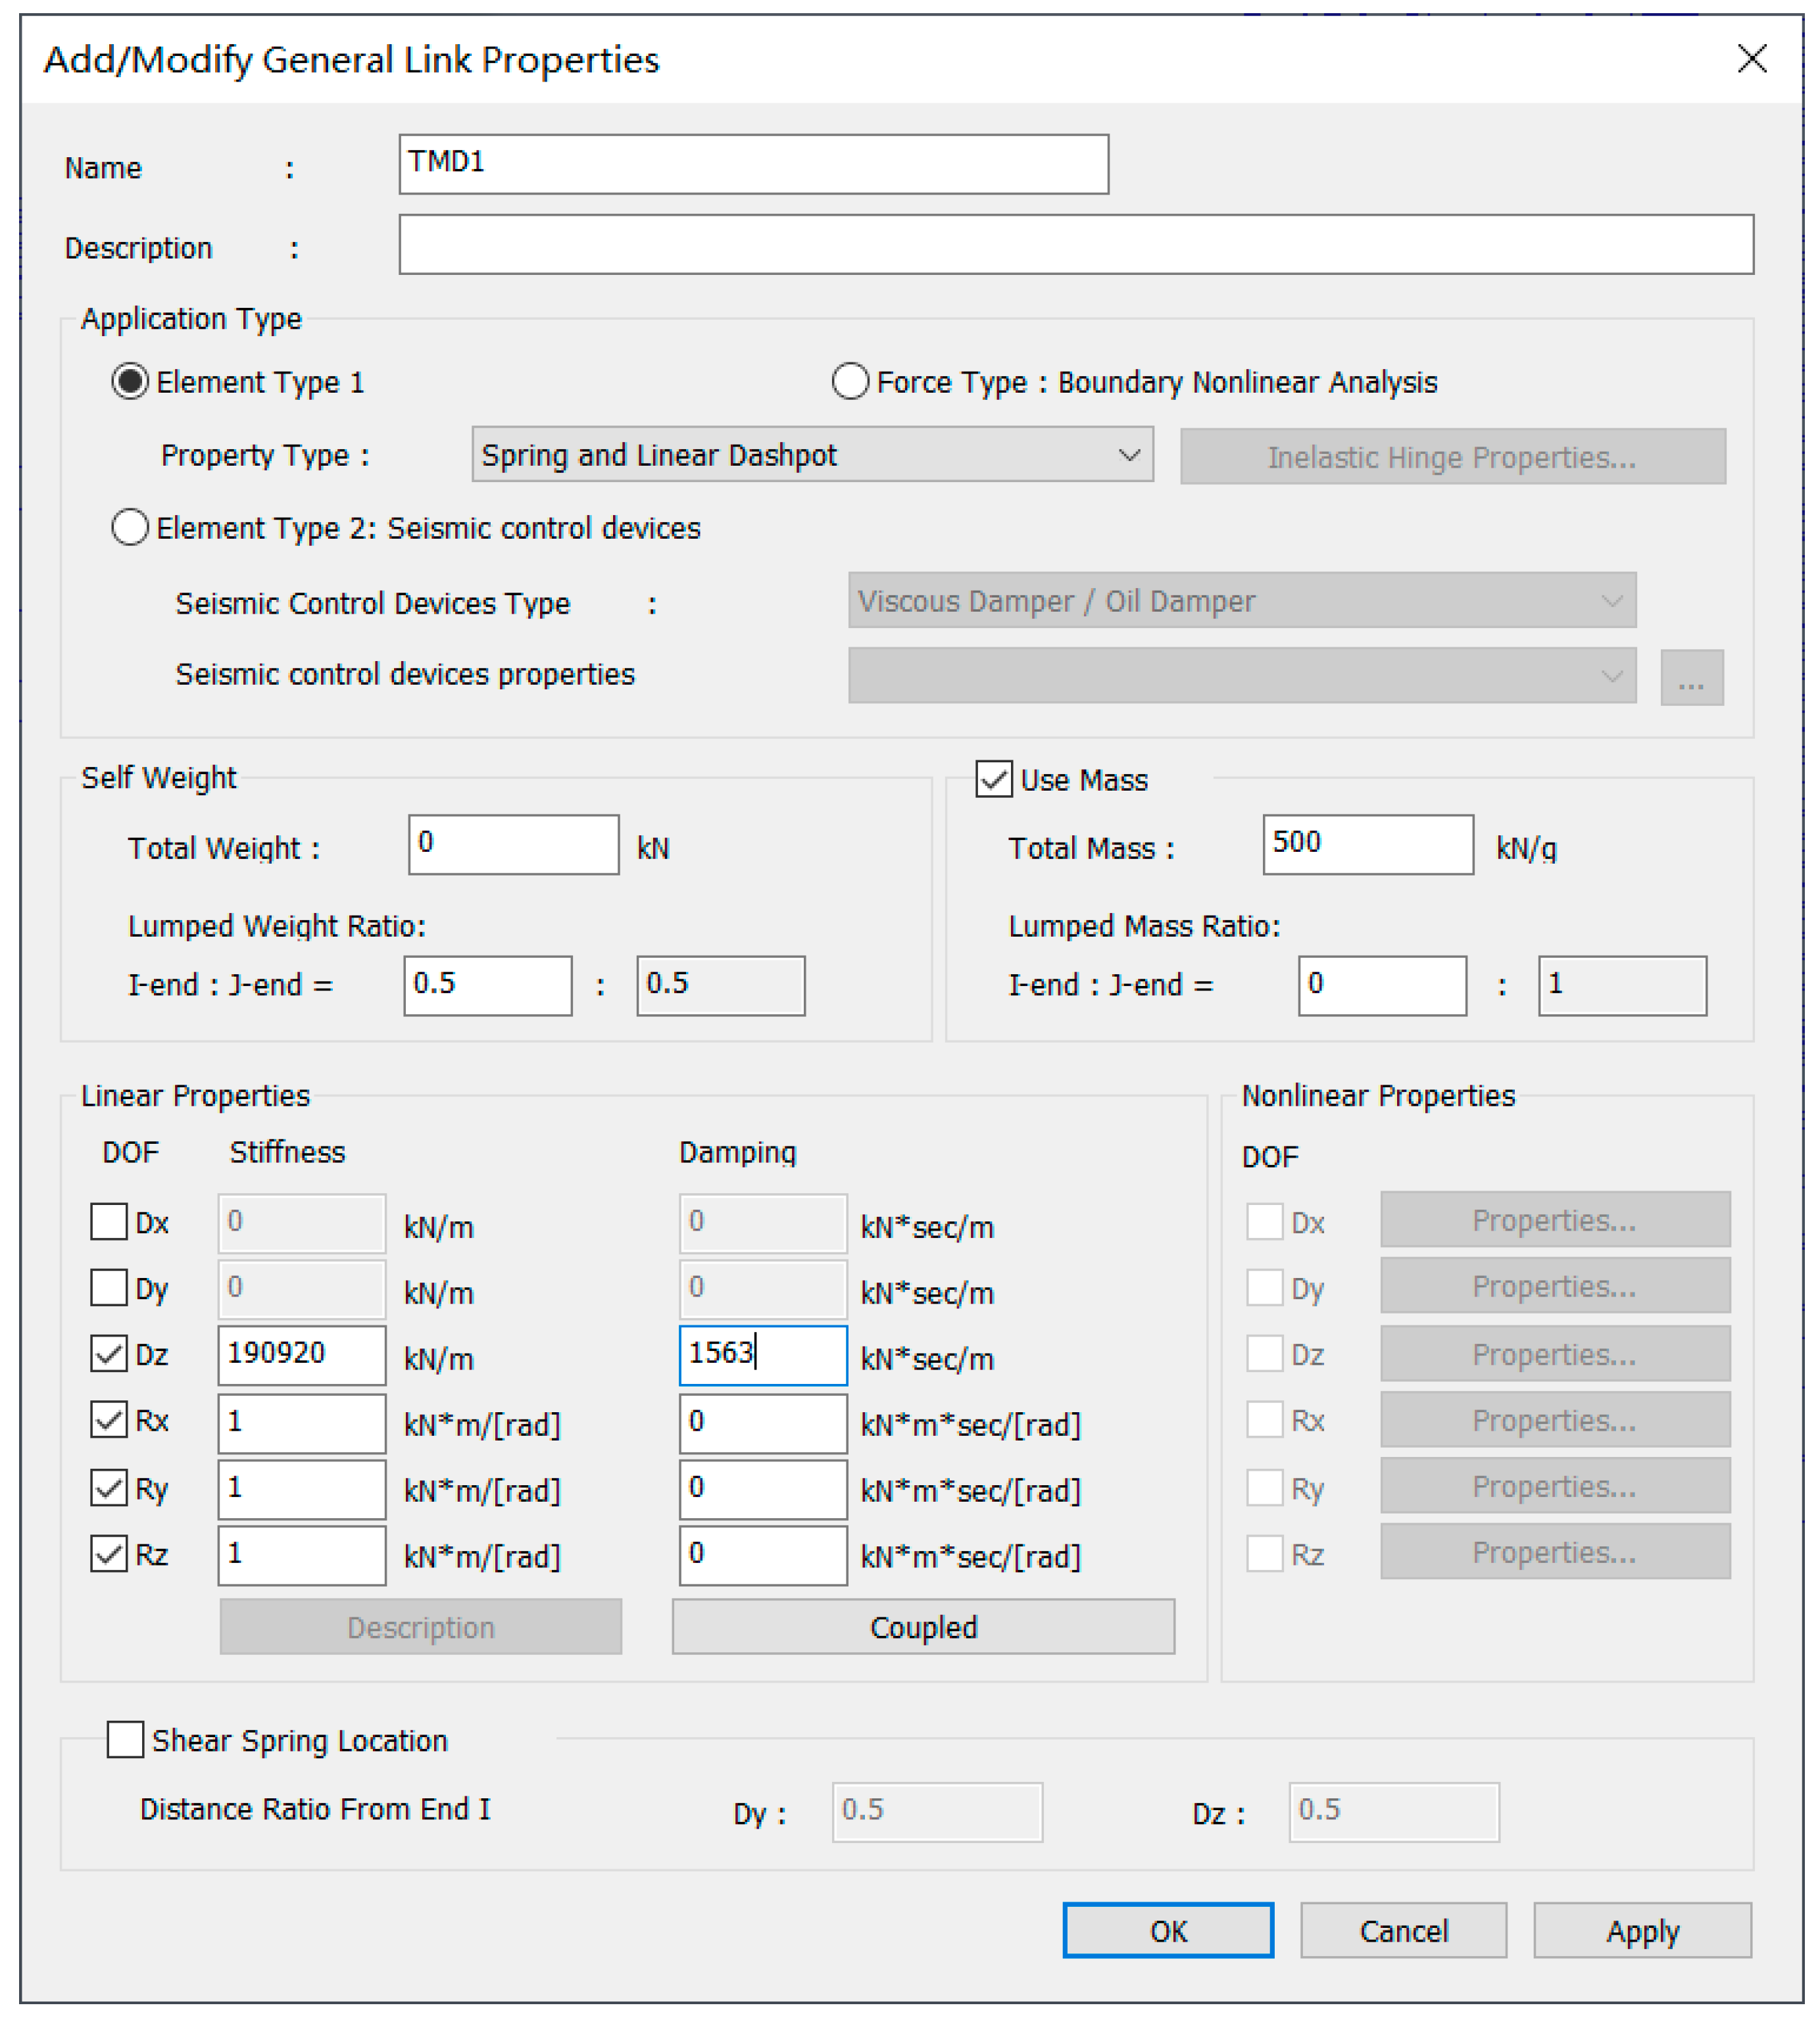Click the Description text field
Image resolution: width=1820 pixels, height=2018 pixels.
[x=1075, y=244]
